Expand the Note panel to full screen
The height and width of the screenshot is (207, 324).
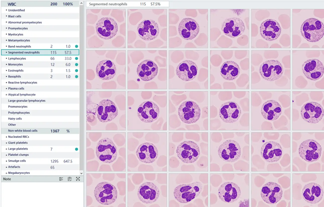[78, 179]
